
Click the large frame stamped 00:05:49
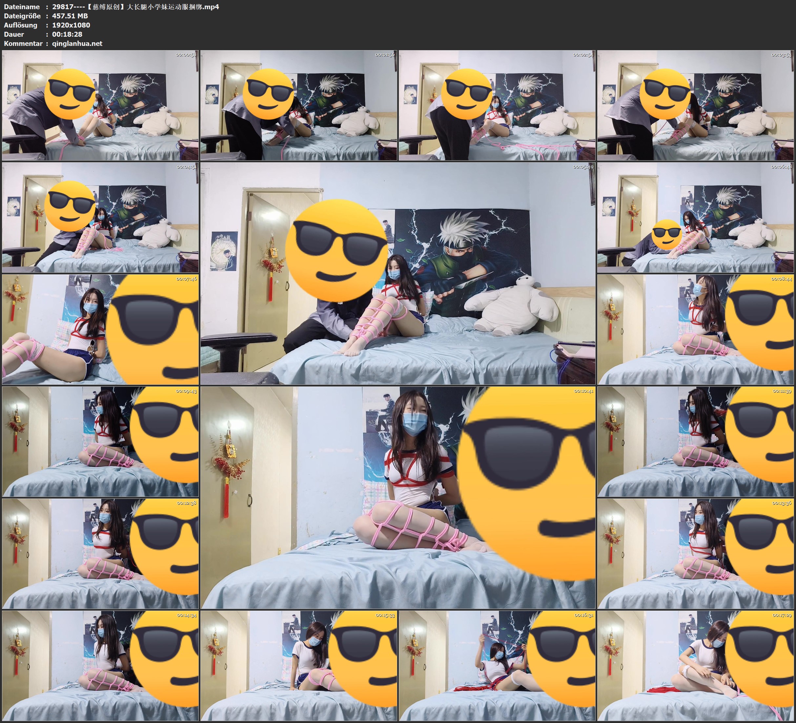click(398, 273)
